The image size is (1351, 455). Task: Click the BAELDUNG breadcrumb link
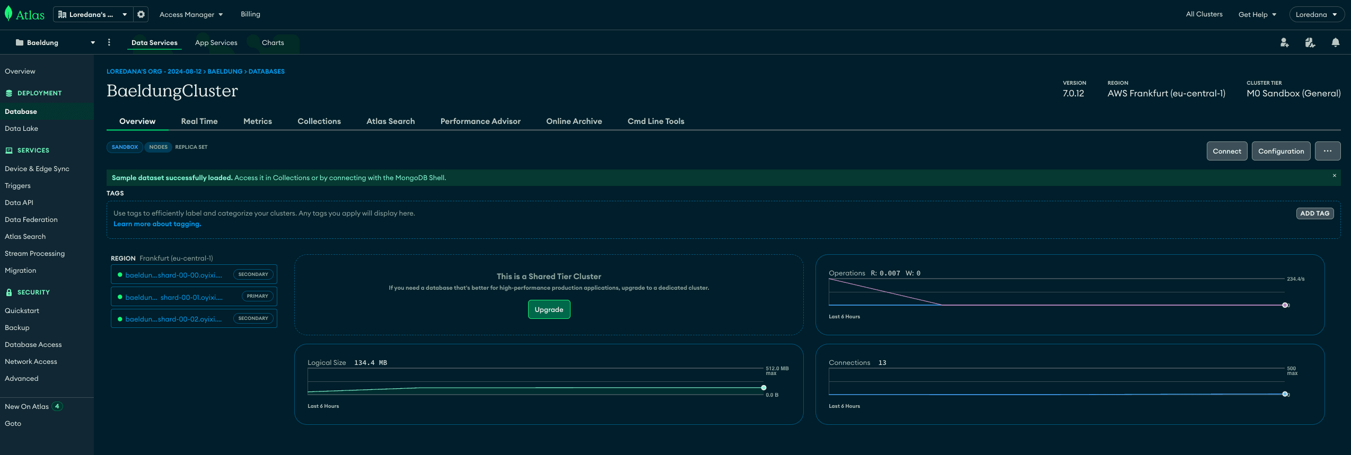[x=225, y=72]
